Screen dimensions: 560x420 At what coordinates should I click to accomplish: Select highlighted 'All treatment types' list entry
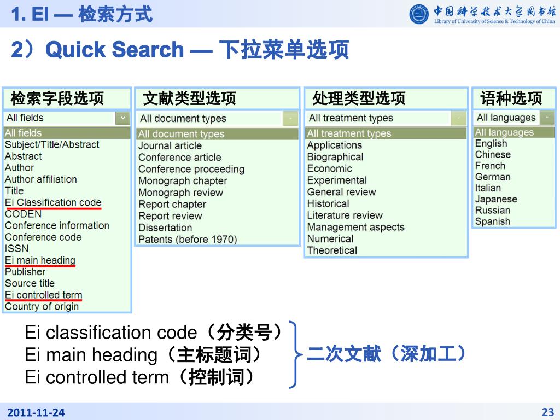tap(386, 133)
